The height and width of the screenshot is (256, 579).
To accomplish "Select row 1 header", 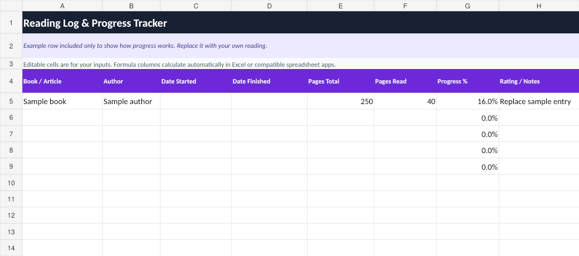I will (11, 23).
